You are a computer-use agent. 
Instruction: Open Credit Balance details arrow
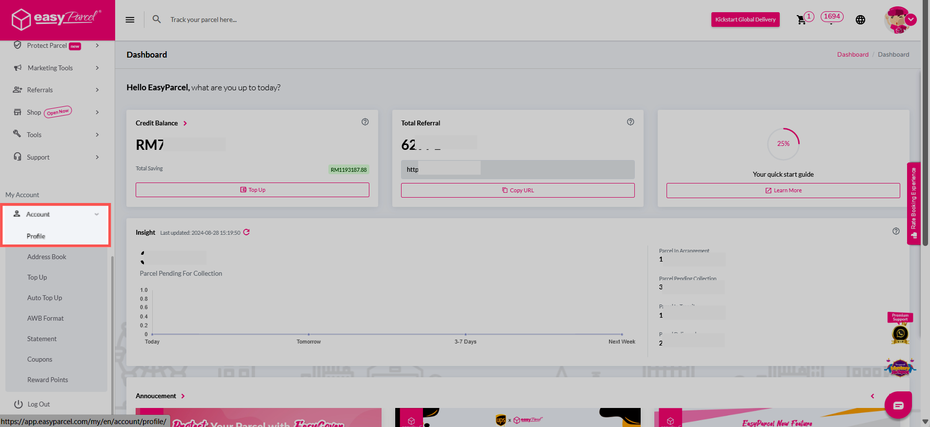pos(185,123)
